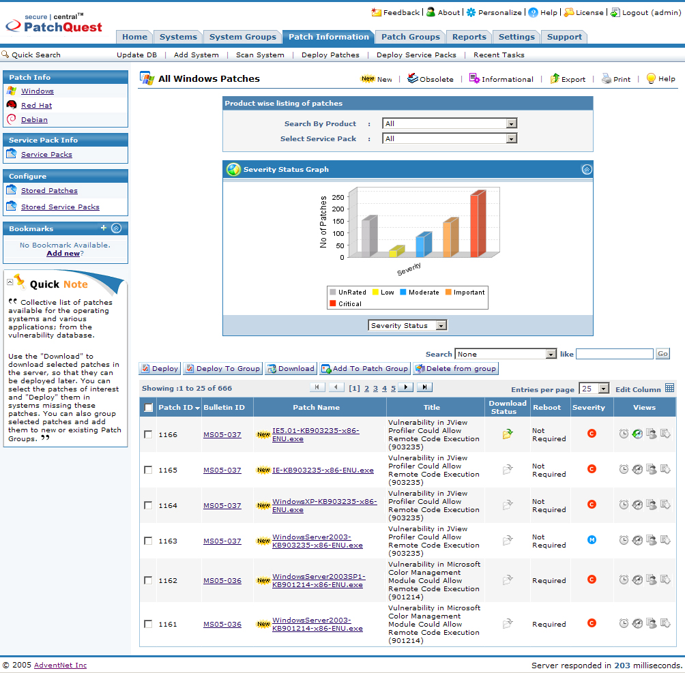Click the search 'like' text field
This screenshot has width=685, height=673.
click(615, 354)
